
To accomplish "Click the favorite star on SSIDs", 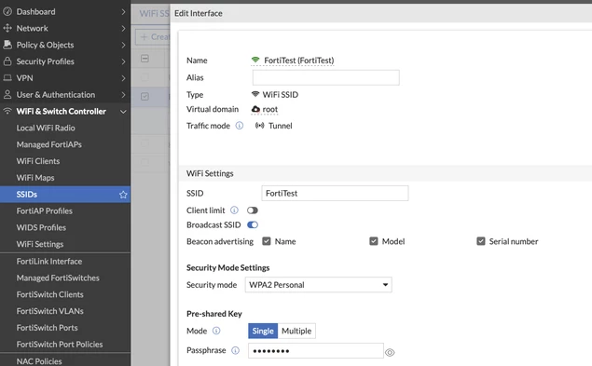I will pyautogui.click(x=123, y=195).
